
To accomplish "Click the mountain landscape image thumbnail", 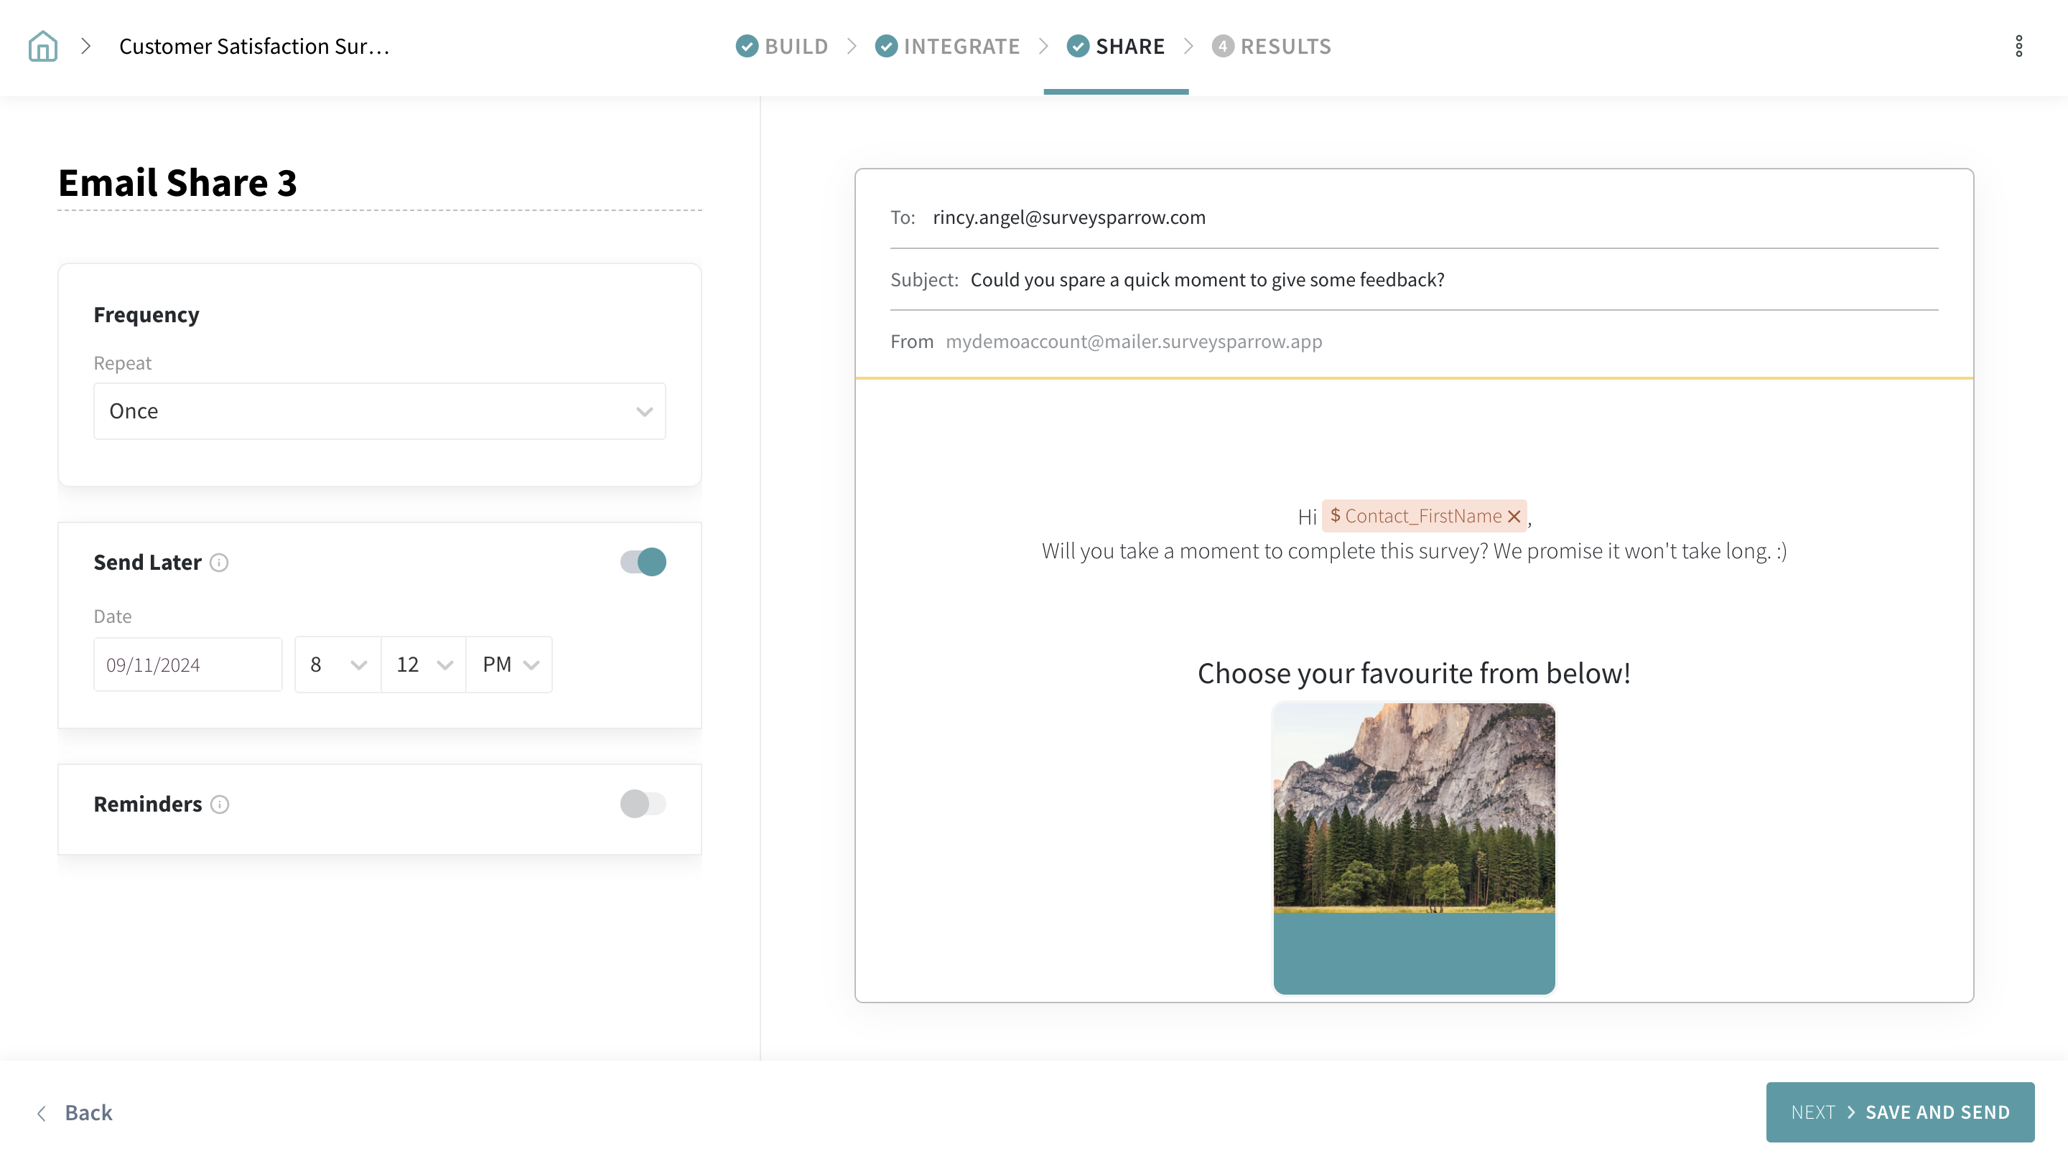I will (1414, 807).
